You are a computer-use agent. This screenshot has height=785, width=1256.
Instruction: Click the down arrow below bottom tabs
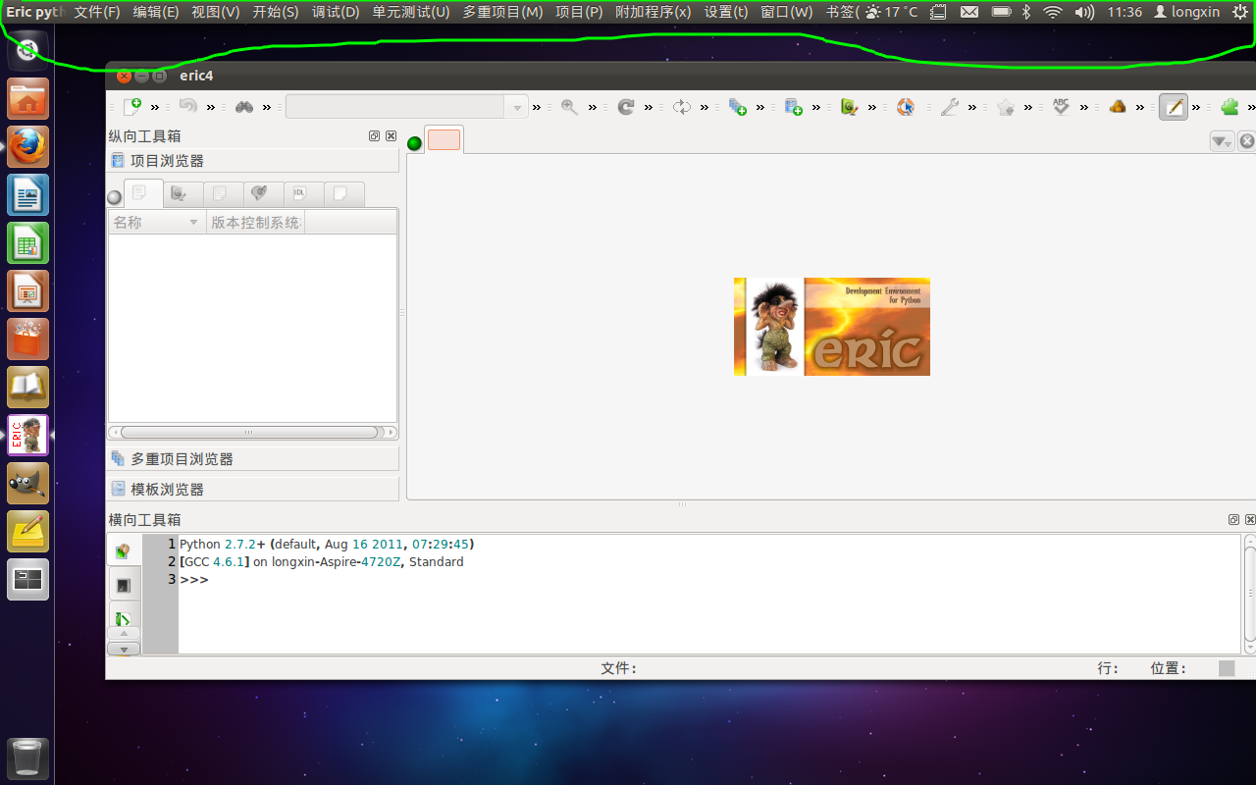point(124,649)
